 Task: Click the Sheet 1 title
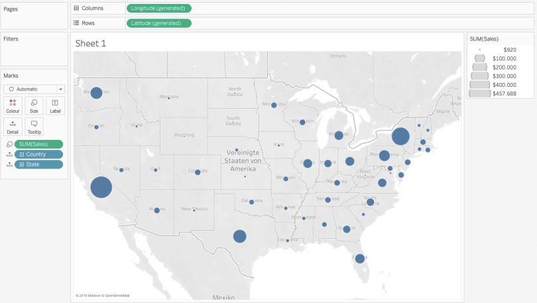point(91,44)
